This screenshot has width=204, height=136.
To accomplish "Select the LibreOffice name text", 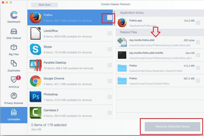I will [51, 31].
